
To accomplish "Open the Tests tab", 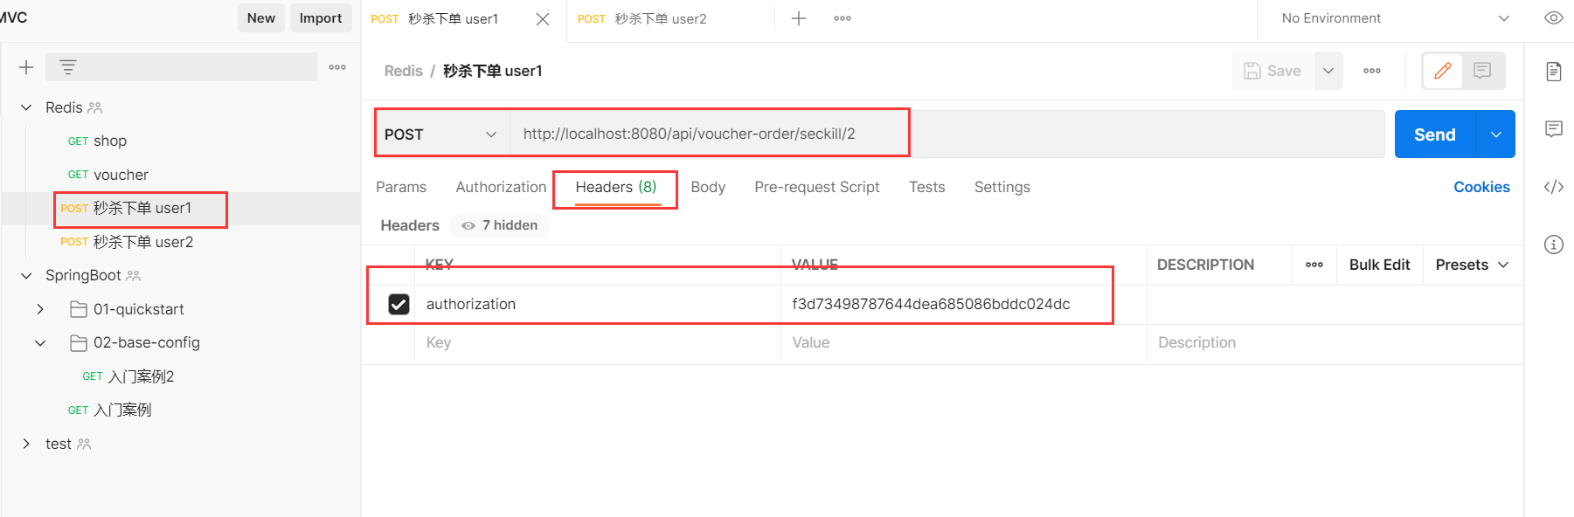I will 927,187.
